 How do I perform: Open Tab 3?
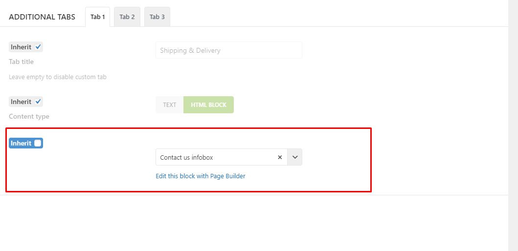(157, 17)
